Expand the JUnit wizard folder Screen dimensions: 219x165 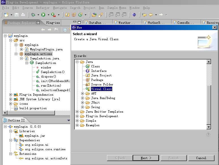pos(82,102)
